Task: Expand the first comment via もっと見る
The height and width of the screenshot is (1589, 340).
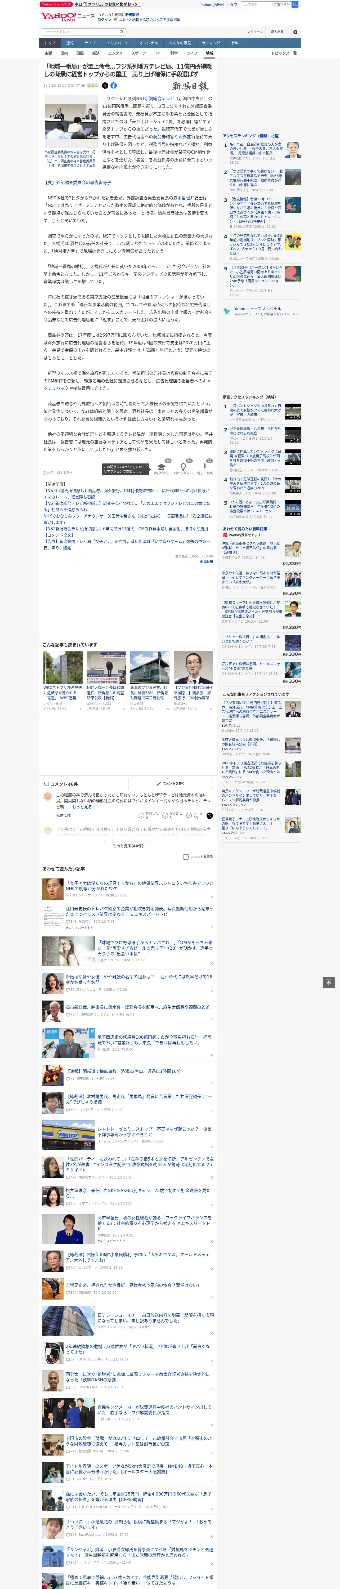Action: 82,807
